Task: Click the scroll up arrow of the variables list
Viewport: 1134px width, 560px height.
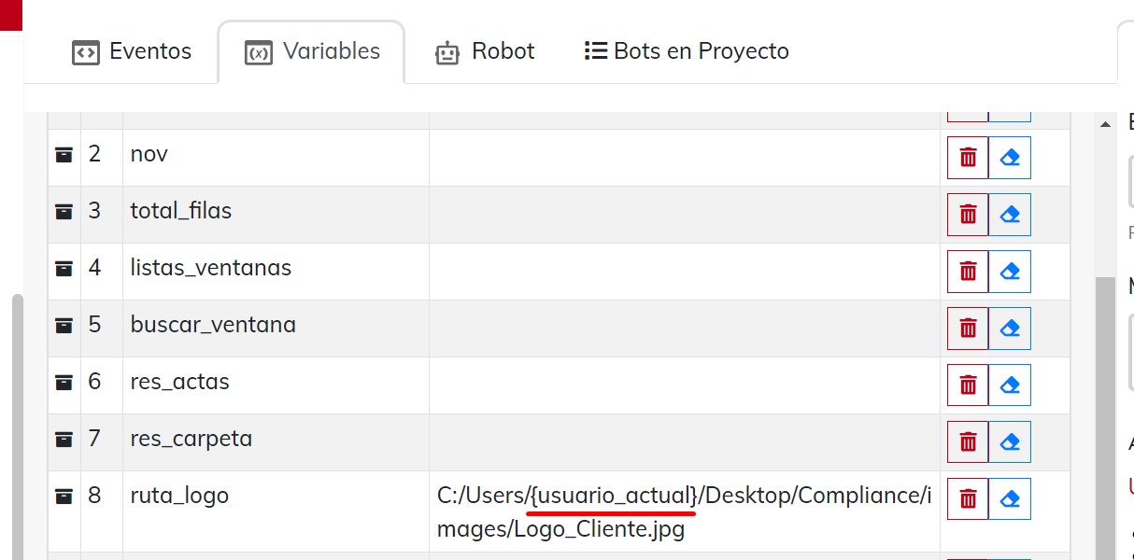Action: pos(1105,124)
